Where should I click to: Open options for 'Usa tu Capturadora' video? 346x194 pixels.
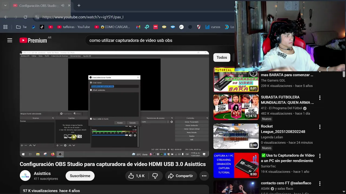[320, 156]
